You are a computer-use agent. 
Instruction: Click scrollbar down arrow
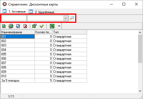140,91
